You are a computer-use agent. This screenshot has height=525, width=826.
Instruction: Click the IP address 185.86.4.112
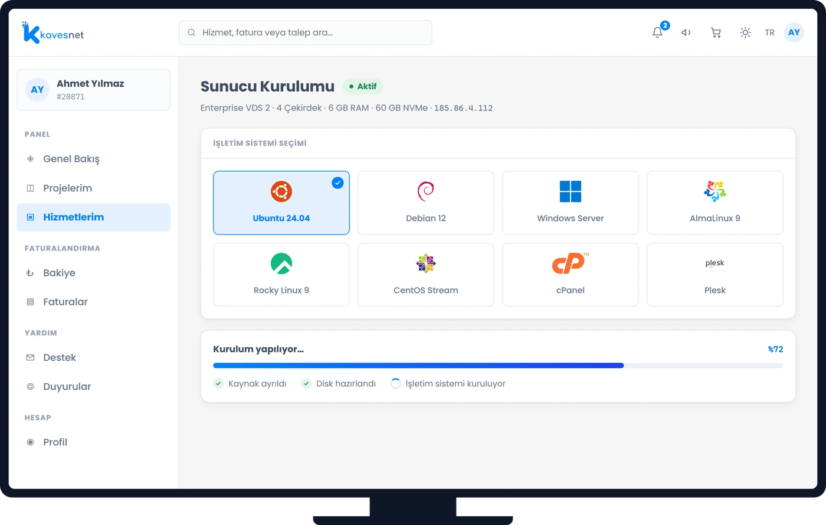pyautogui.click(x=463, y=108)
